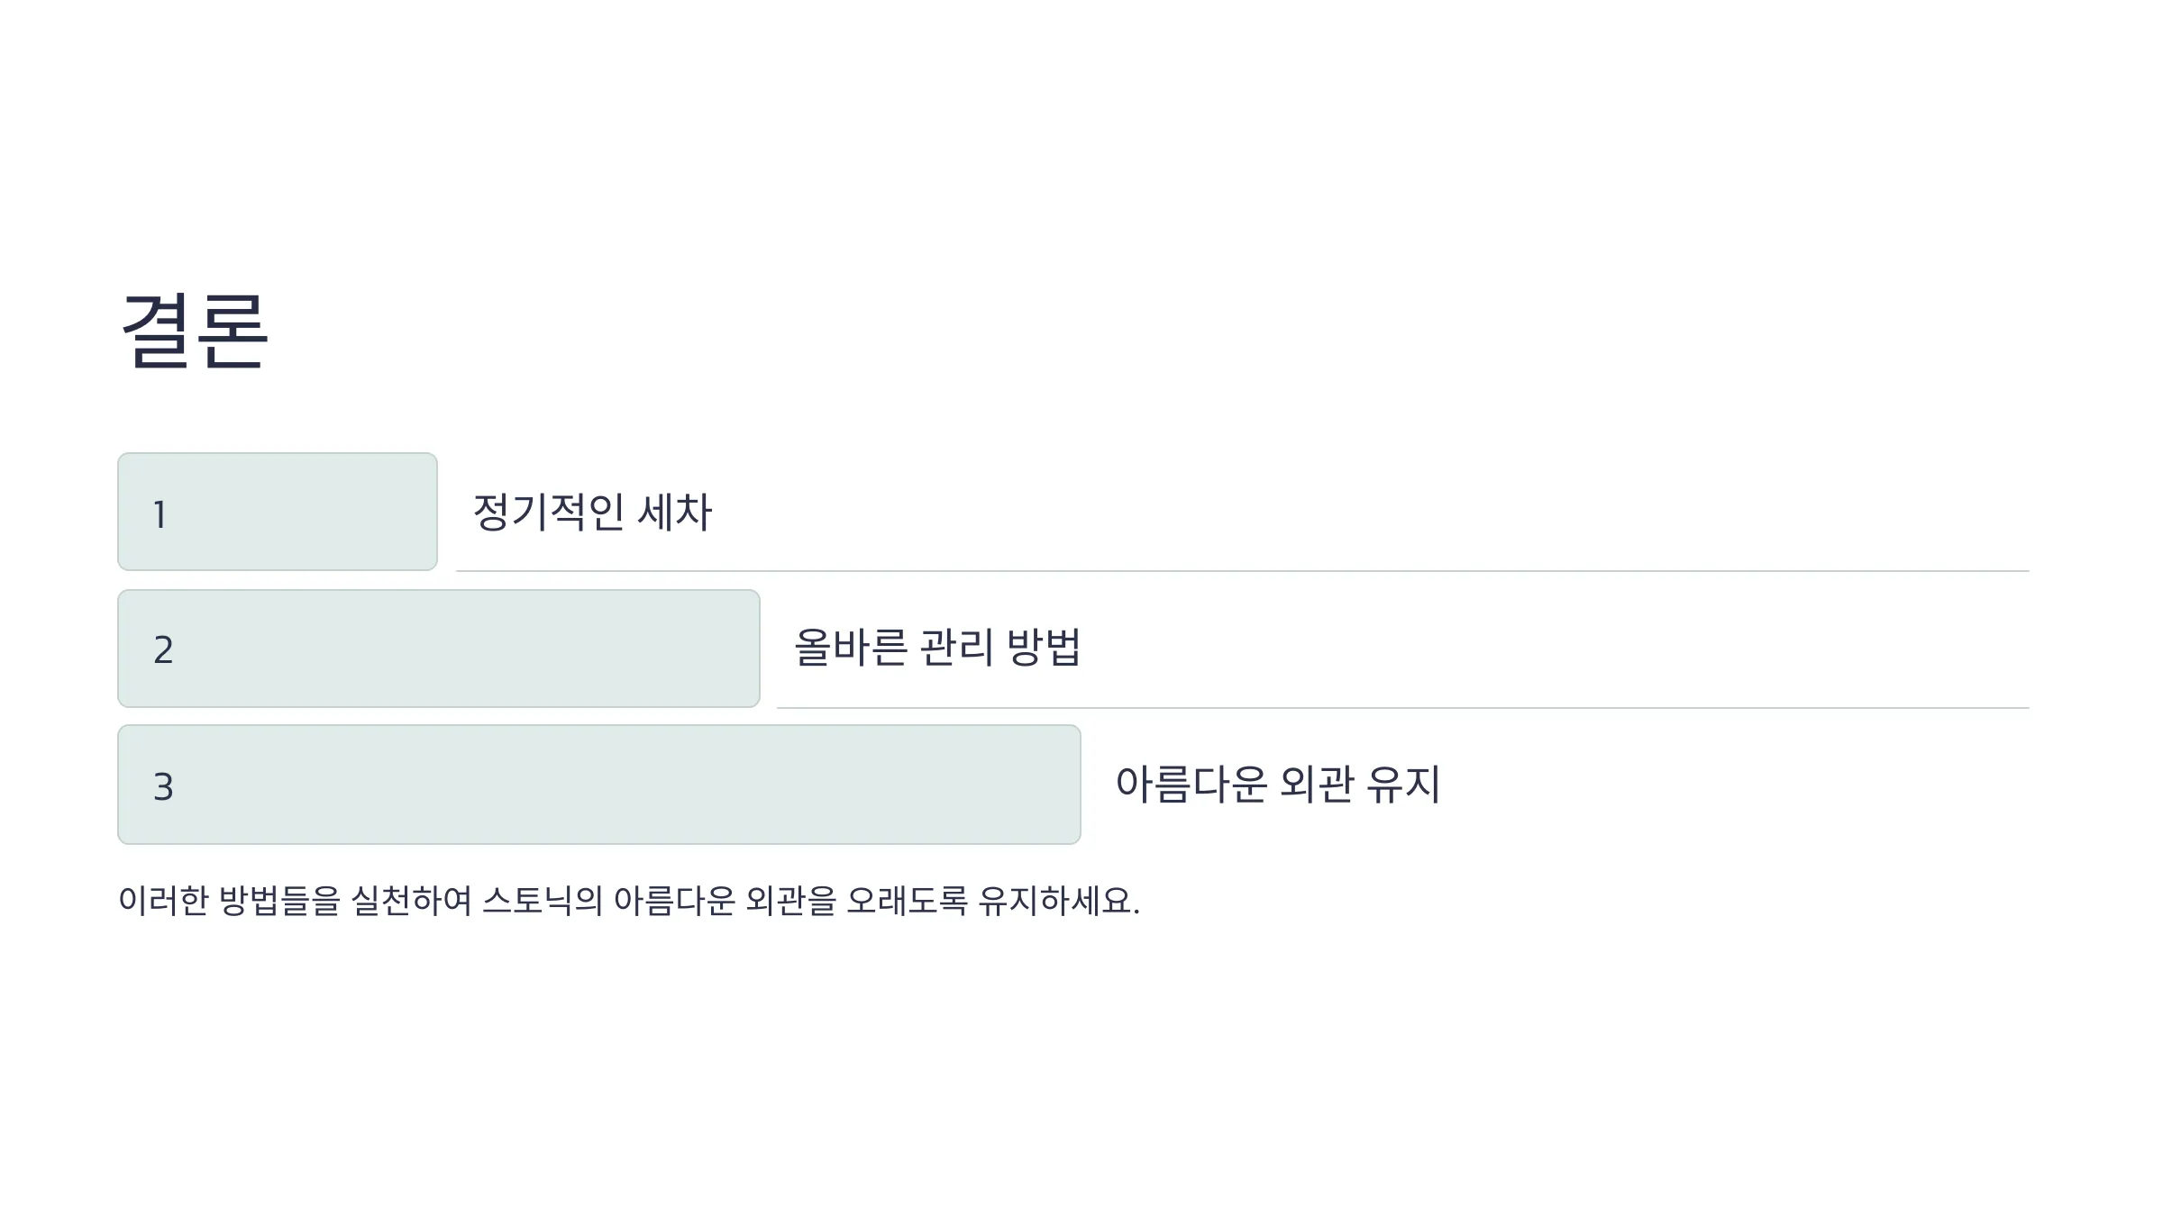Click the widest shaded box numbered 3

pyautogui.click(x=599, y=785)
